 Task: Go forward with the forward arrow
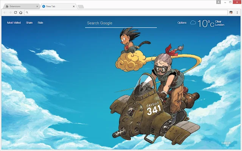pos(10,12)
